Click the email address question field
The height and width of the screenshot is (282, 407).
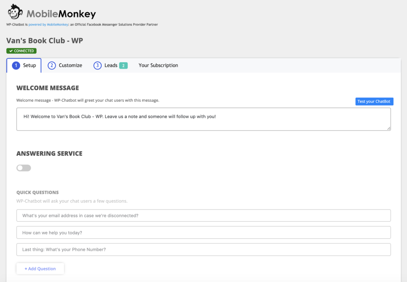click(x=203, y=215)
